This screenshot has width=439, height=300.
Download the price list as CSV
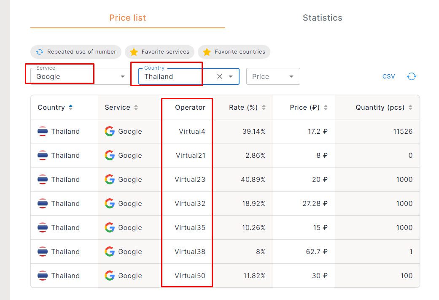point(388,76)
